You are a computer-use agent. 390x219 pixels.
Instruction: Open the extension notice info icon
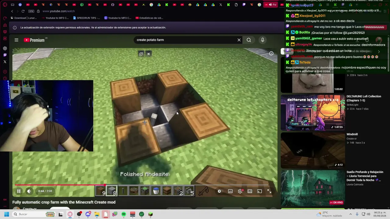pyautogui.click(x=15, y=28)
